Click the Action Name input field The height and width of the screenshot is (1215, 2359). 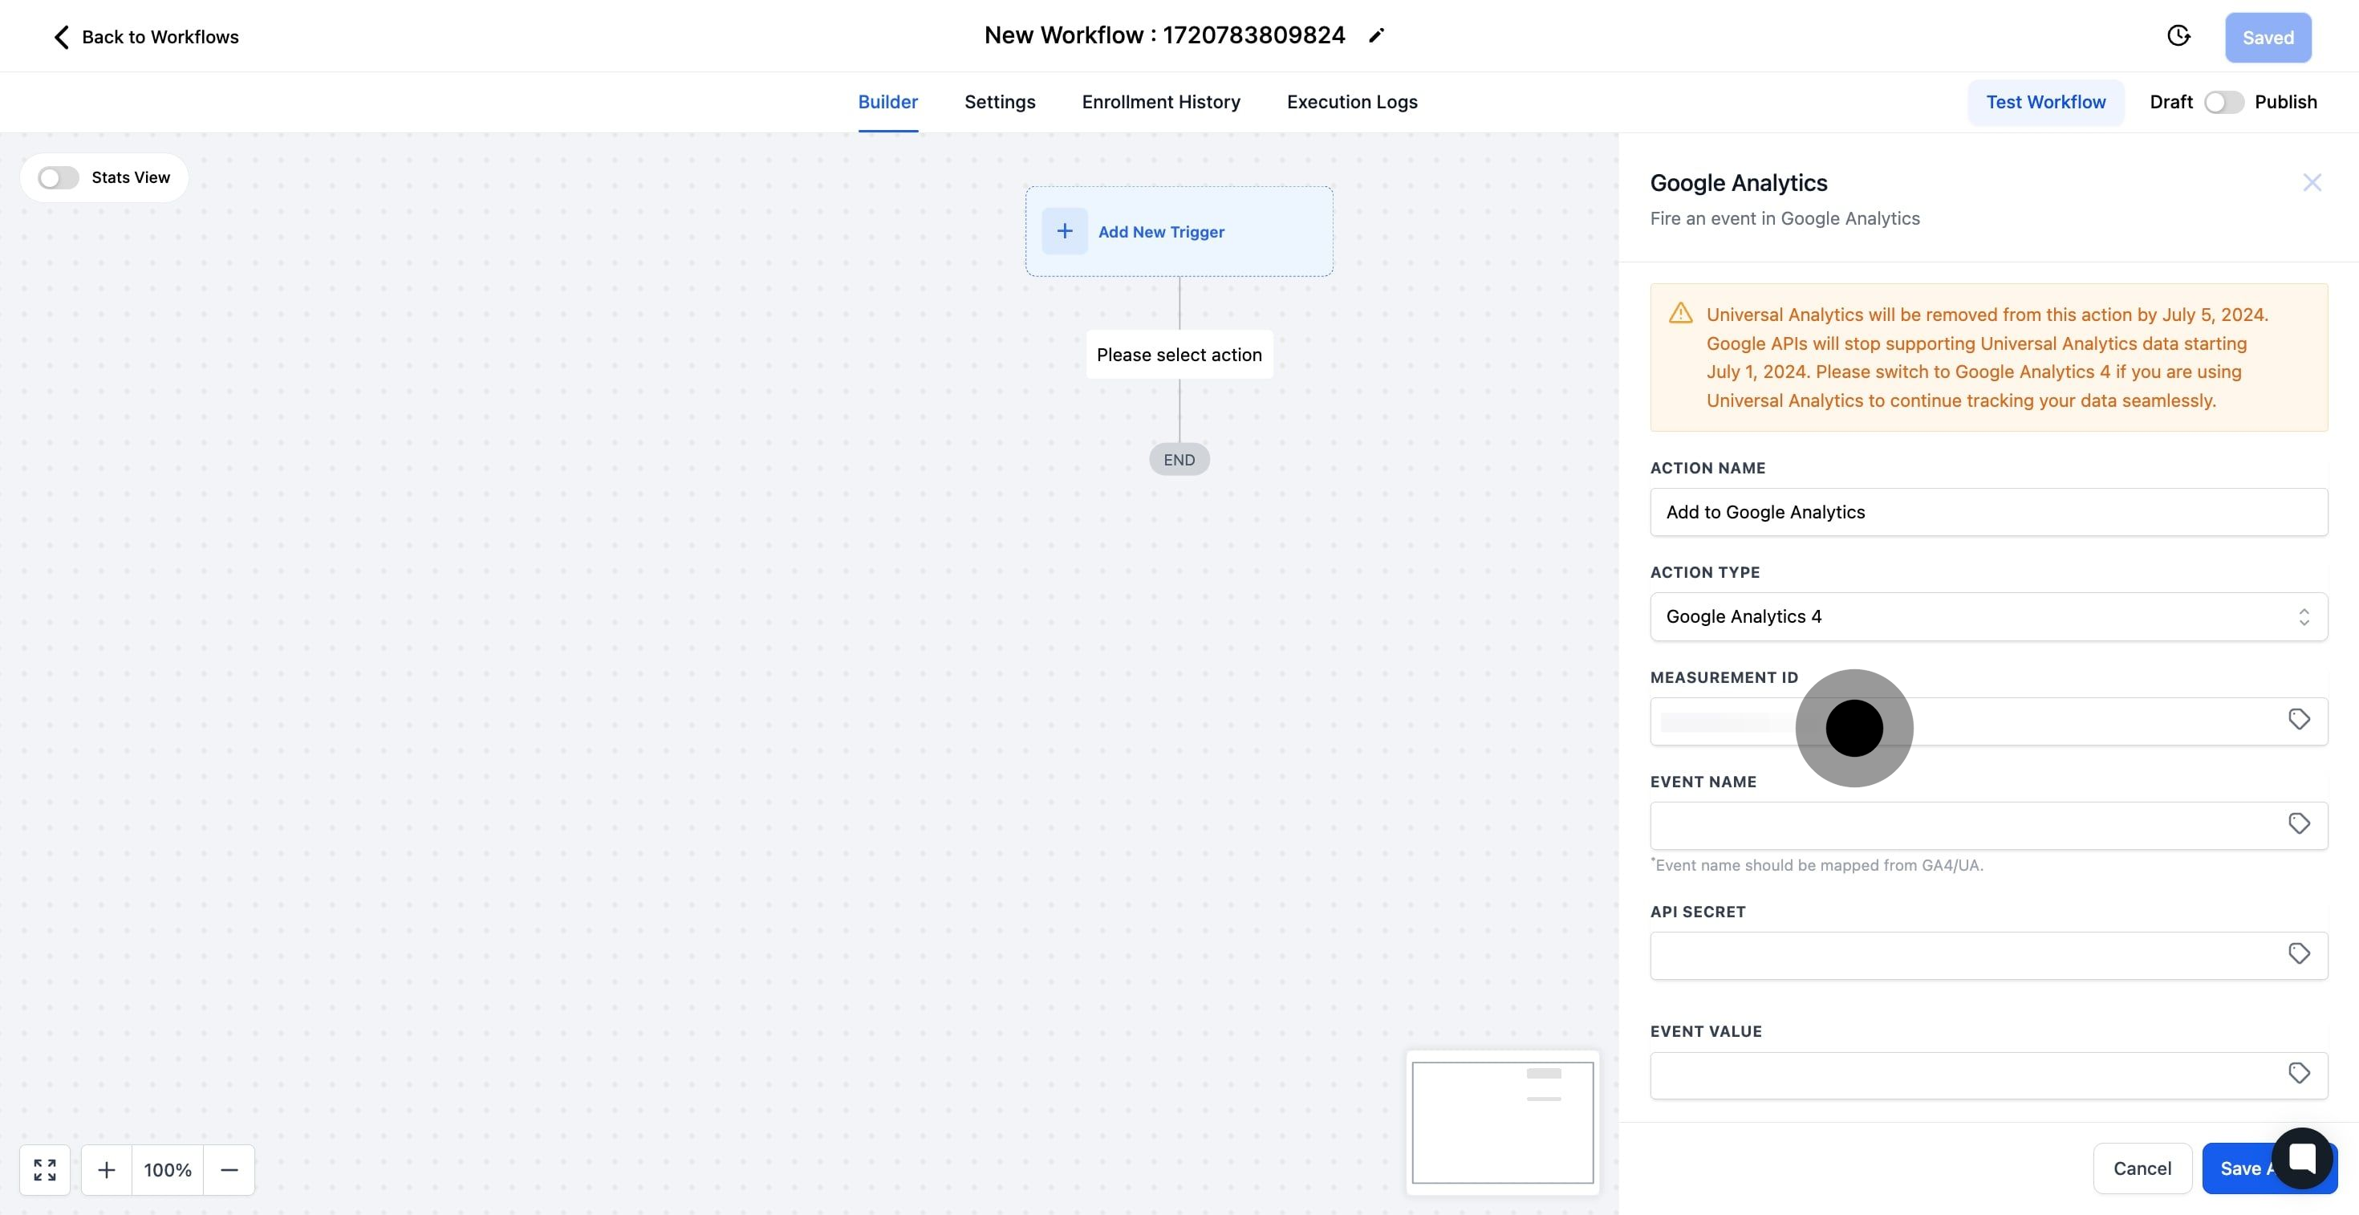pos(1988,512)
